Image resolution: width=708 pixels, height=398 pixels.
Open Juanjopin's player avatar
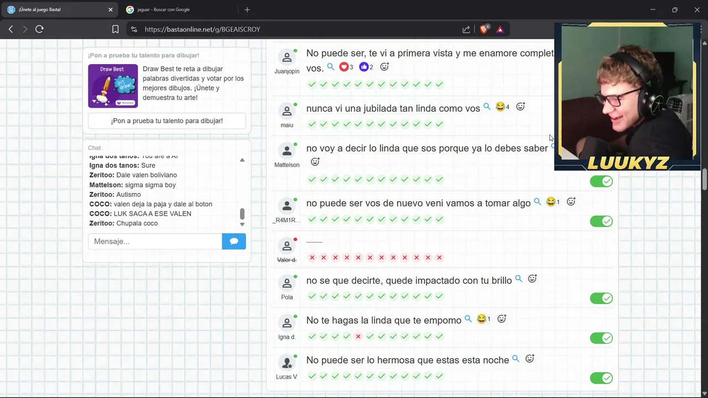point(287,57)
